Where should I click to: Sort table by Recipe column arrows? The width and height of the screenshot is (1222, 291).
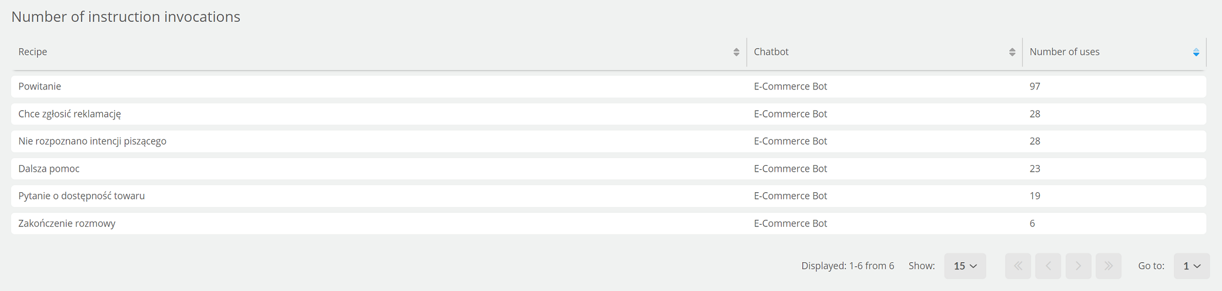[x=736, y=52]
